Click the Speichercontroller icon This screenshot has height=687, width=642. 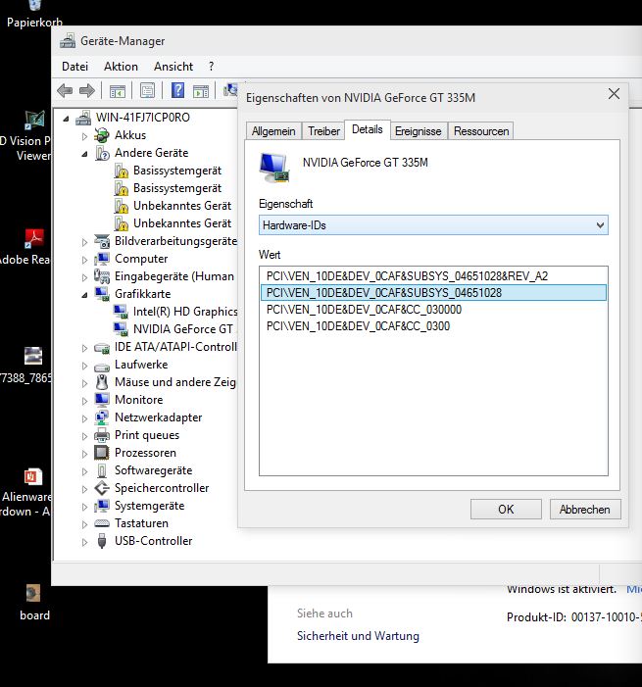click(x=102, y=488)
